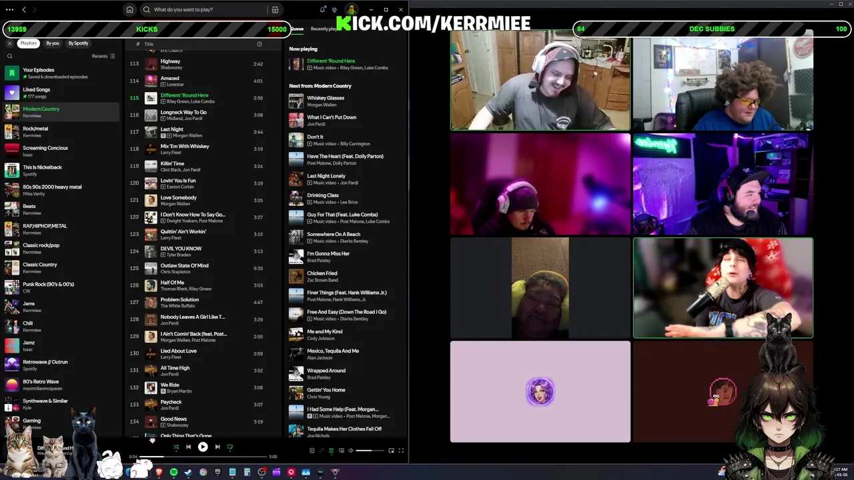
Task: Open Lainey Fleet under Lied About Love
Action: [x=171, y=357]
